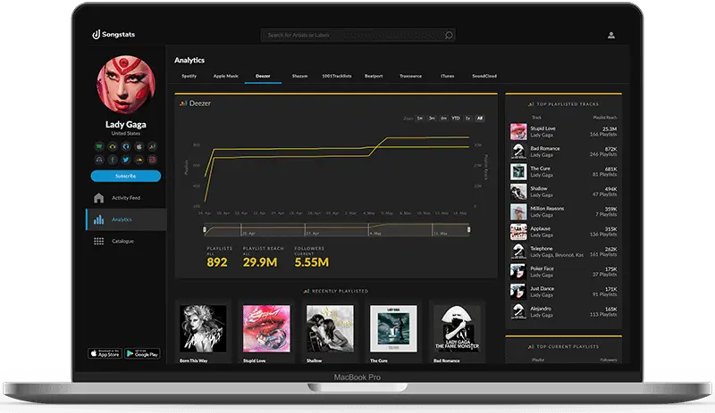Image resolution: width=715 pixels, height=413 pixels.
Task: Open Lady Gaga's Instagram icon
Action: [x=152, y=160]
